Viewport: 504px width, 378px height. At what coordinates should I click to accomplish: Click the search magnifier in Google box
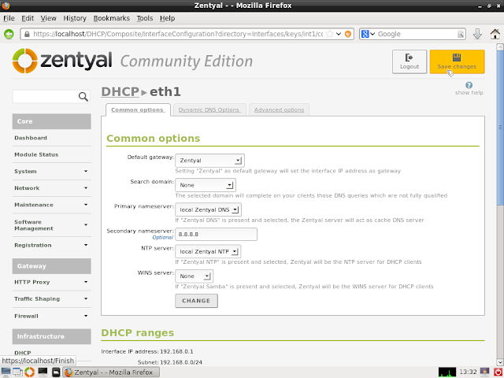coord(461,34)
